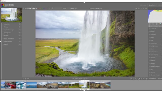Open the contrast equalizer module
This screenshot has width=162, height=91.
(x=155, y=66)
